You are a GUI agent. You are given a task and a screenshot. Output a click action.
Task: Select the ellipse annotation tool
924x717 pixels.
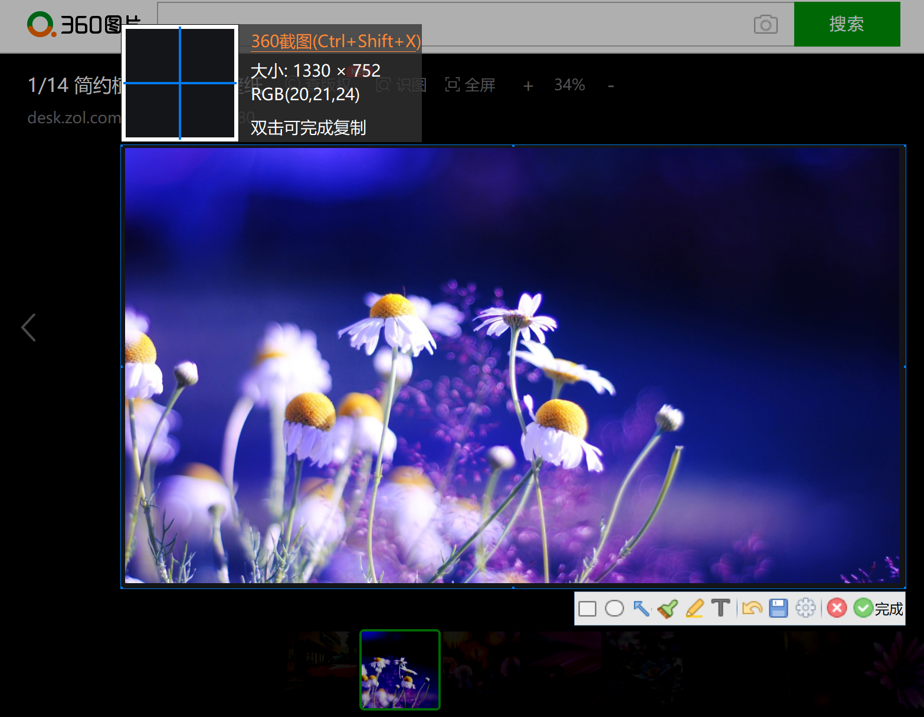coord(614,609)
